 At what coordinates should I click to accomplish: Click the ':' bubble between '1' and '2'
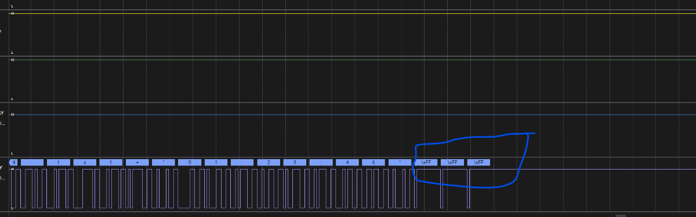[x=242, y=163]
